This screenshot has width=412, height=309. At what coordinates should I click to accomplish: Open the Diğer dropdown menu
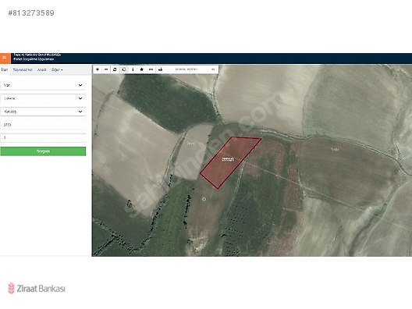(57, 70)
